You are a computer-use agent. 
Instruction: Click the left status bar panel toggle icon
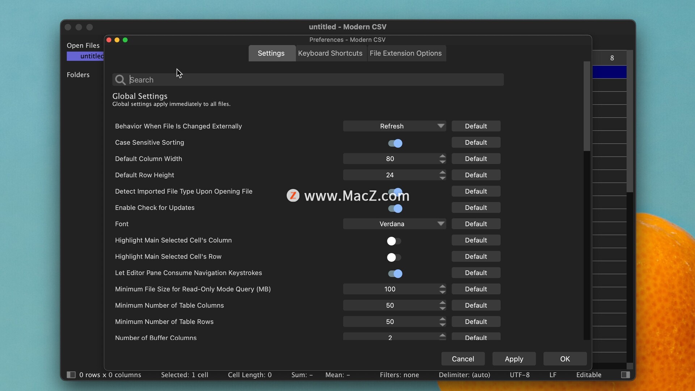click(x=71, y=375)
